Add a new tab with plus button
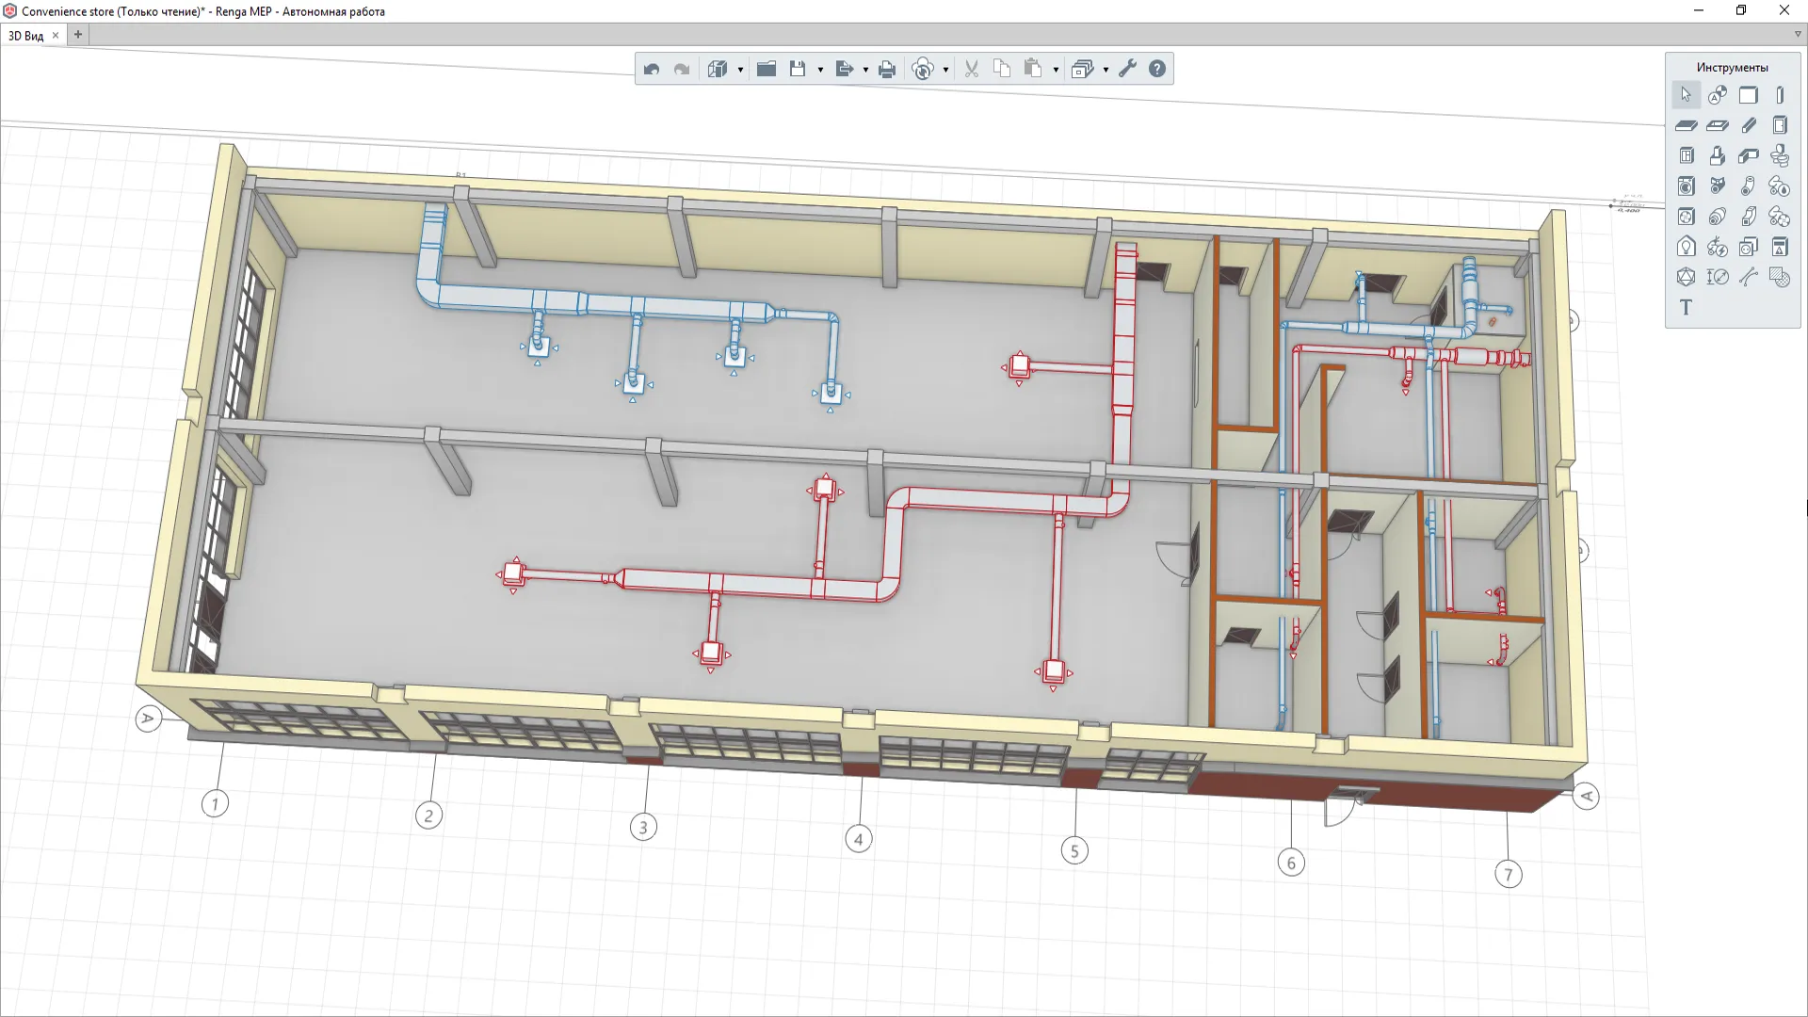Viewport: 1808px width, 1017px height. click(x=78, y=35)
